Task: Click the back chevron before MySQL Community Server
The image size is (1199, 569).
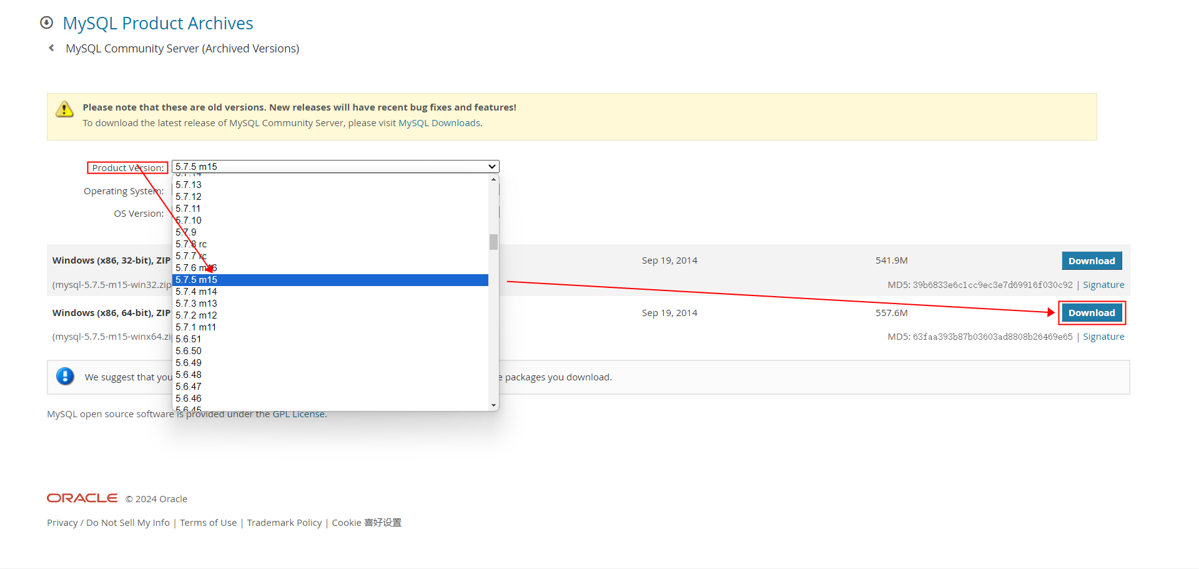Action: (x=51, y=48)
